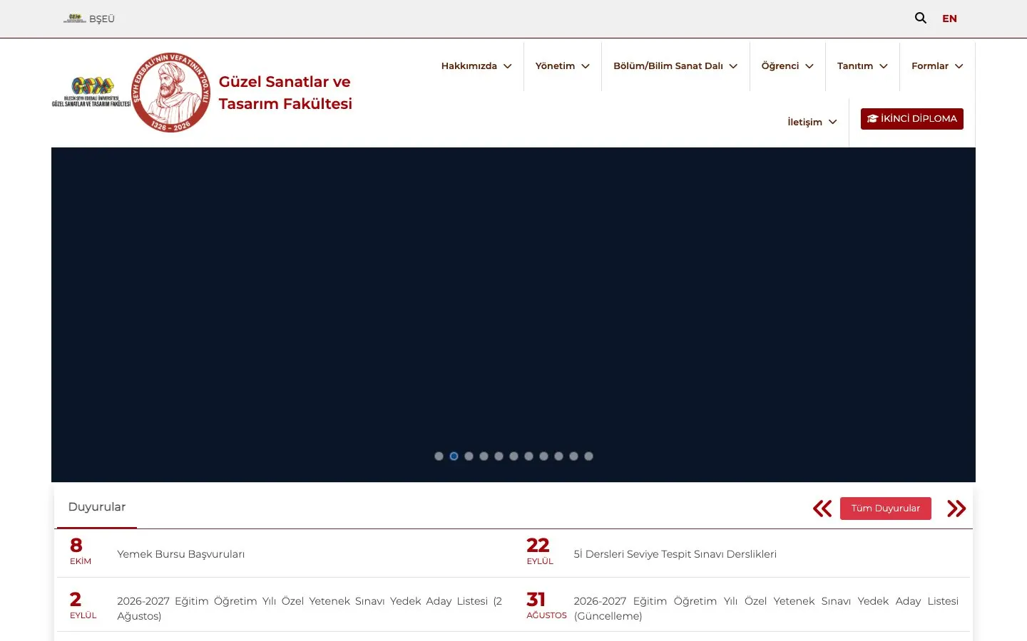View all via Tüm Duyurular button
This screenshot has width=1027, height=641.
(886, 509)
